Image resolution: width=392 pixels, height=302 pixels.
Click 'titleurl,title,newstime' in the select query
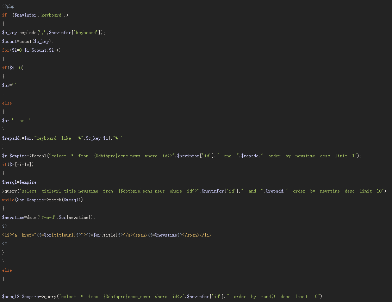[70, 191]
